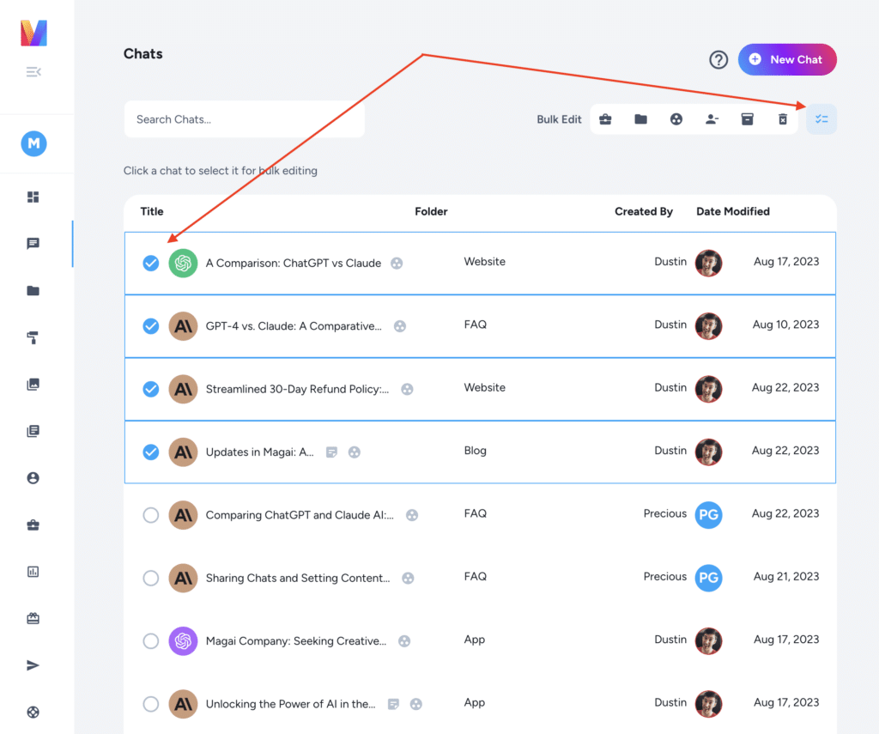
Task: Click the Magai logo
Action: click(x=33, y=33)
